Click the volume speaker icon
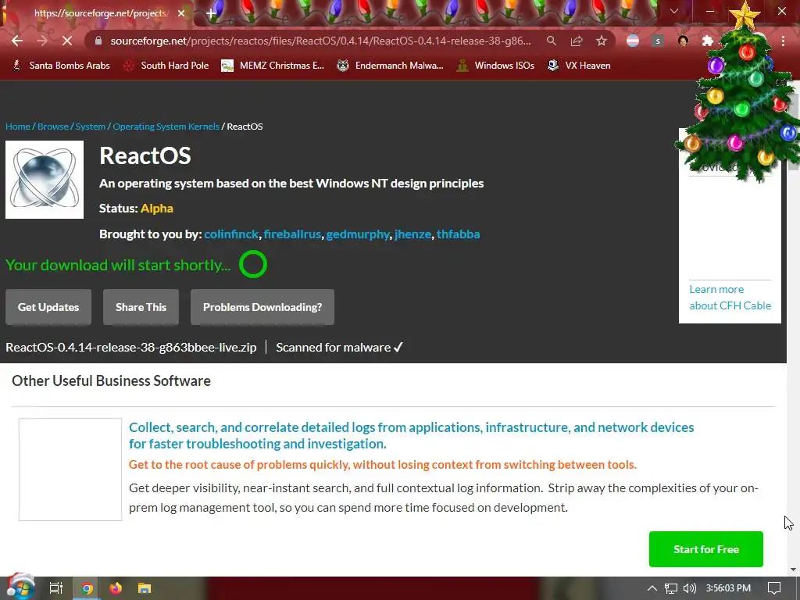Image resolution: width=800 pixels, height=600 pixels. (690, 588)
